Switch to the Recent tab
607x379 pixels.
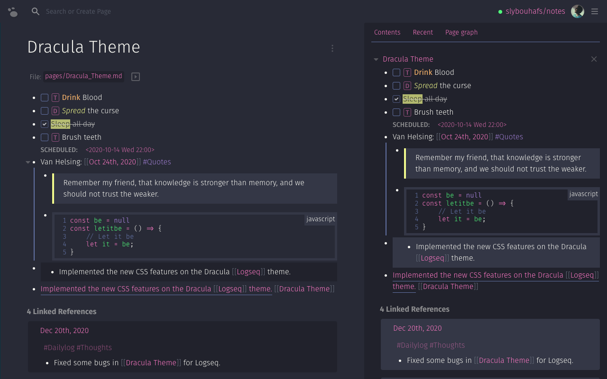tap(423, 32)
